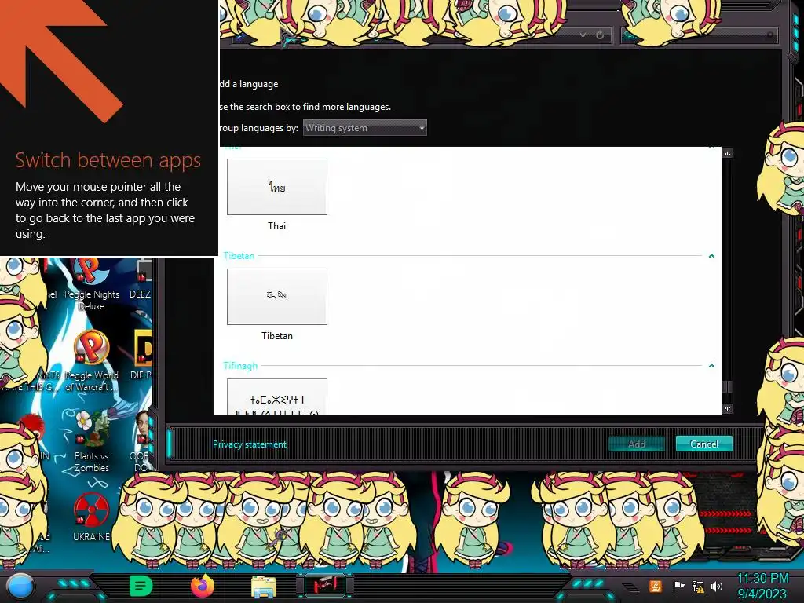Open the Writing system grouping dropdown
Image resolution: width=804 pixels, height=603 pixels.
364,128
